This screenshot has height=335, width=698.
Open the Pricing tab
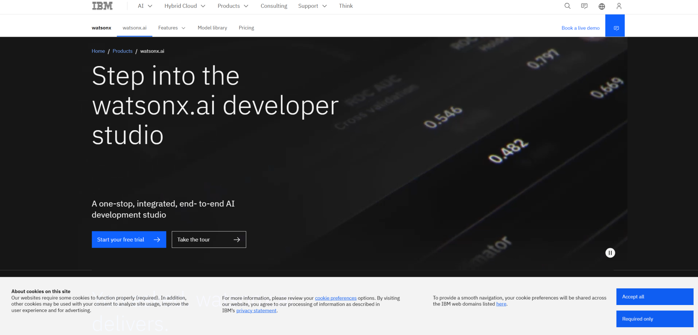[246, 28]
